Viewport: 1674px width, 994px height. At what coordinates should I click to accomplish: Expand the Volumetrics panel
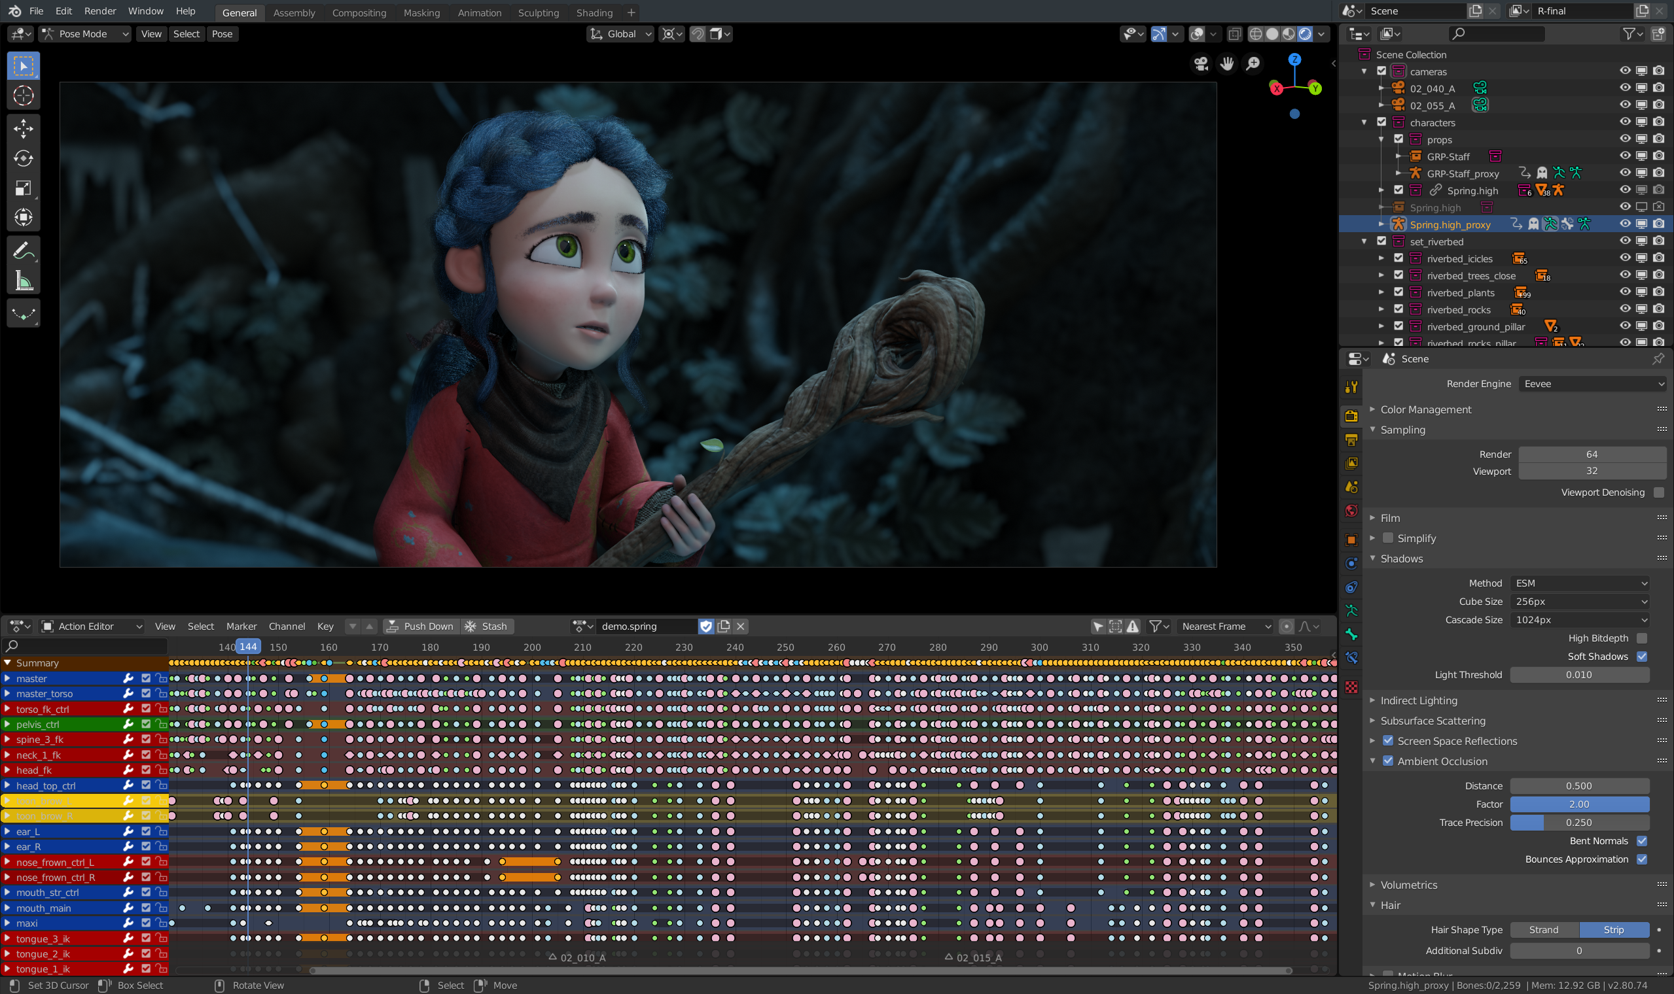[x=1408, y=885]
